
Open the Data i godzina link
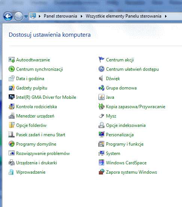pos(30,79)
